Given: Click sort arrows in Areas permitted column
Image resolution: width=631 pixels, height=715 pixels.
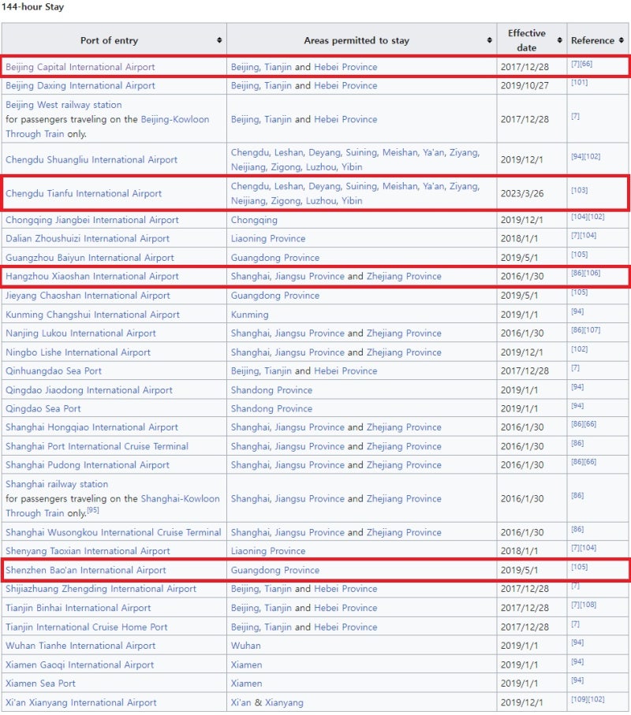Looking at the screenshot, I should coord(489,40).
